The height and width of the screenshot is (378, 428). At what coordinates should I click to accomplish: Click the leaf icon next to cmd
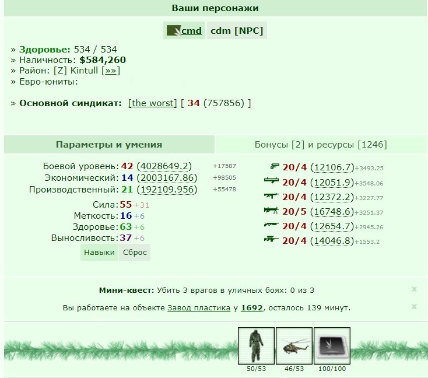174,30
